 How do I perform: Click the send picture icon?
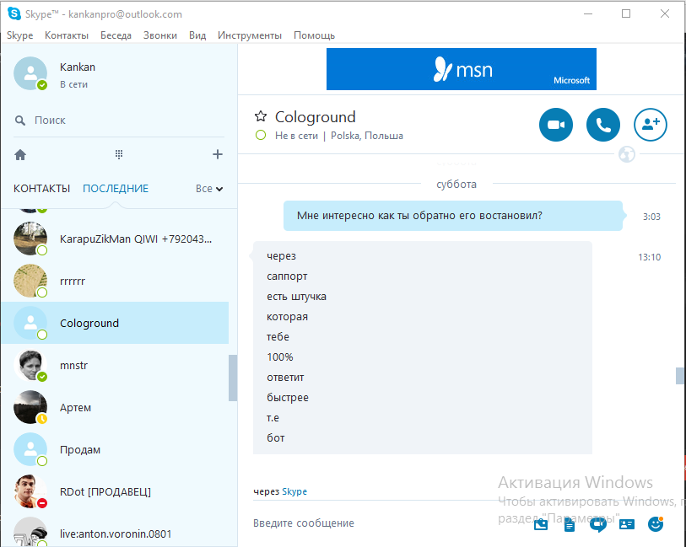pos(541,524)
